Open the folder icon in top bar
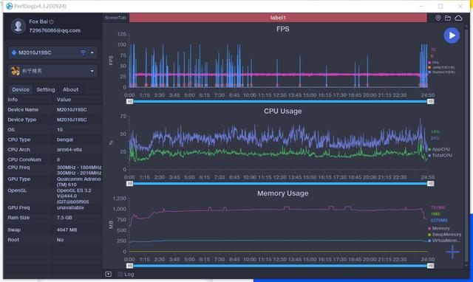 coord(448,18)
